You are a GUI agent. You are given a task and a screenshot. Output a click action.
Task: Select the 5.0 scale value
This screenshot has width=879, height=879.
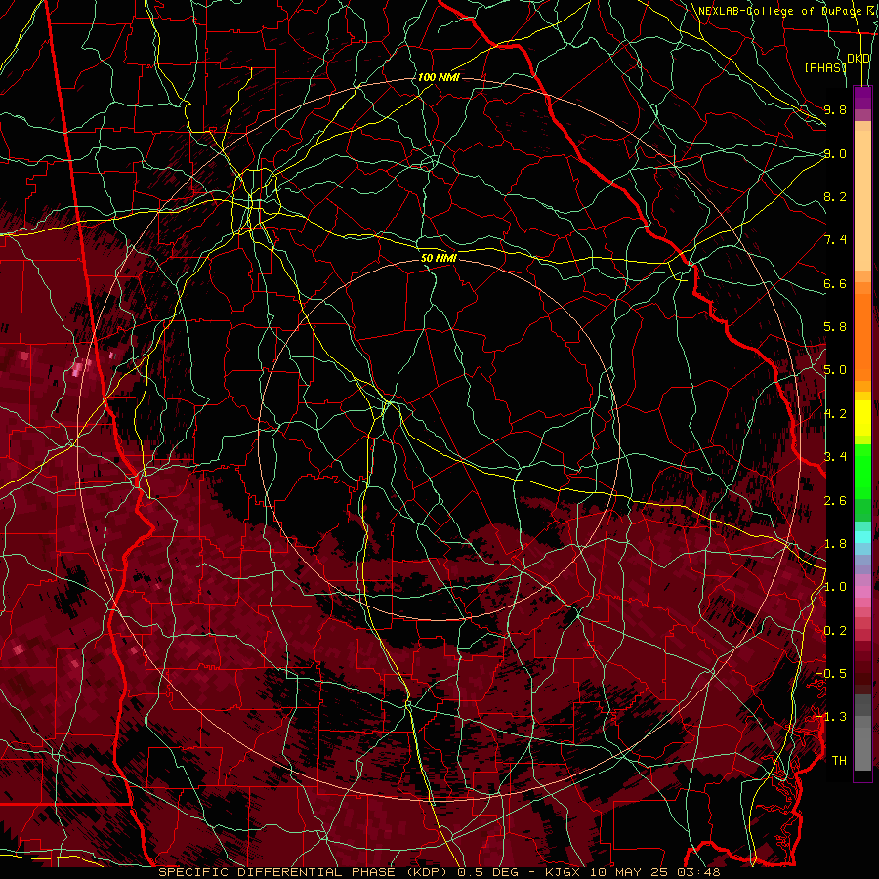[835, 370]
